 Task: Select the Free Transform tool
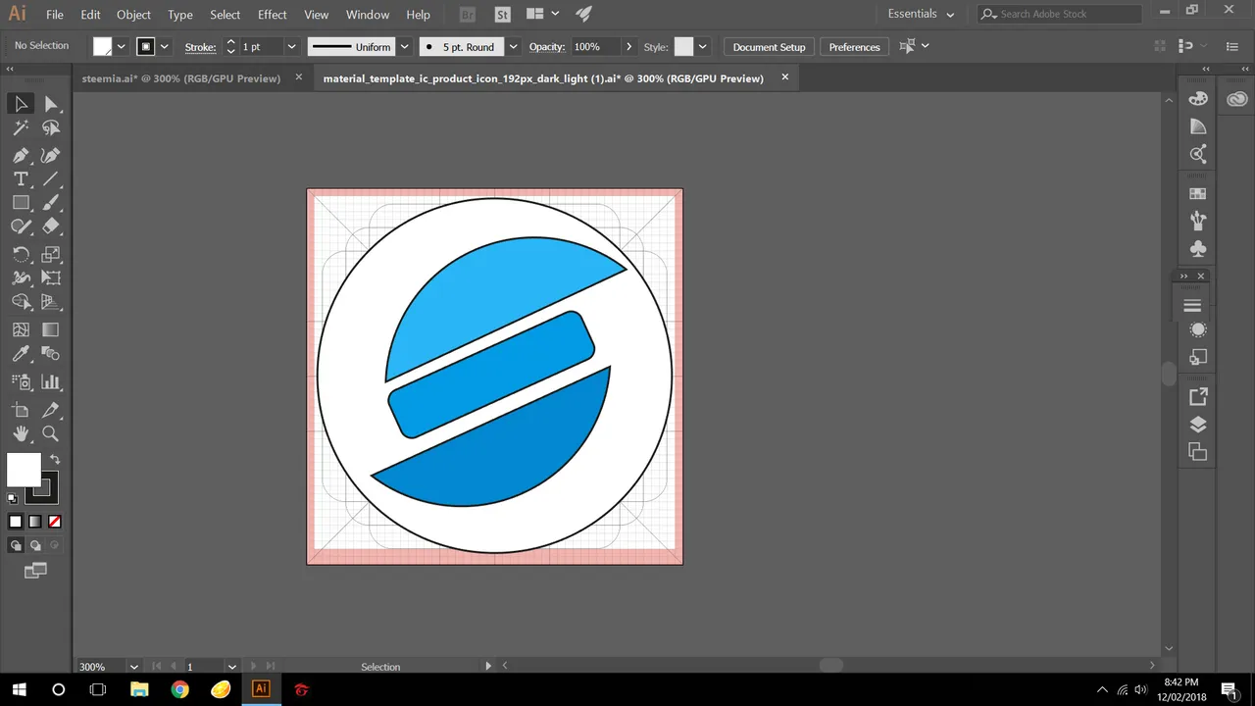pos(51,278)
